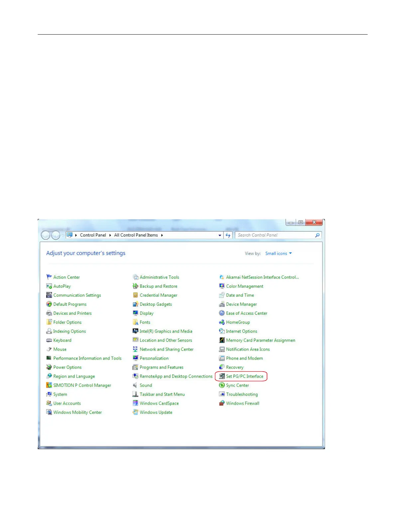This screenshot has height=528, width=396.
Task: Open Phone and Modem link
Action: click(x=244, y=358)
